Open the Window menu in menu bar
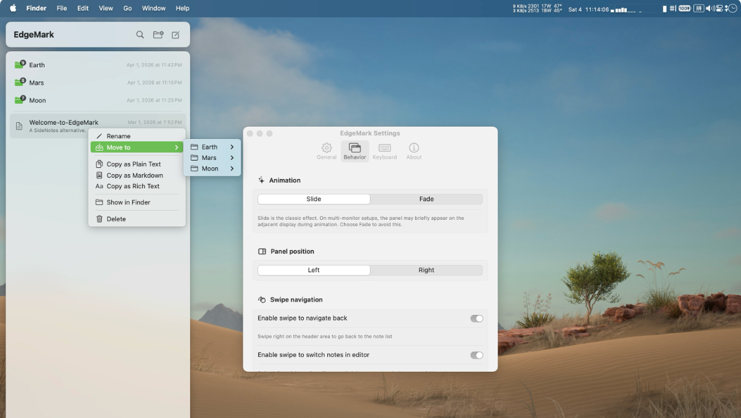Viewport: 741px width, 418px height. (154, 9)
